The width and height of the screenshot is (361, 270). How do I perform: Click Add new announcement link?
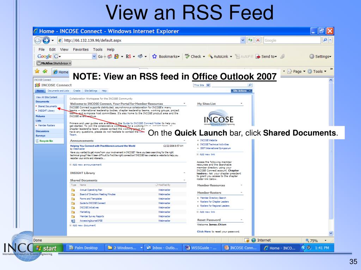[87, 165]
